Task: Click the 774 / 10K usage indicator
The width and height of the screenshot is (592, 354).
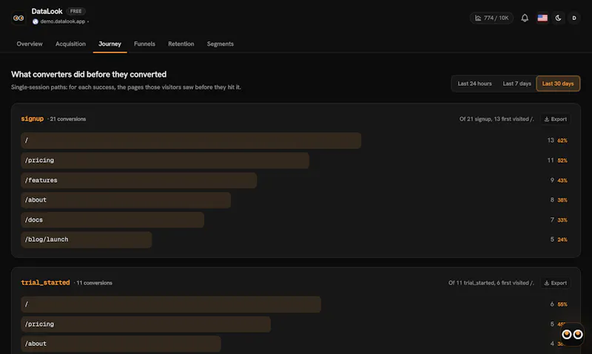Action: (491, 18)
